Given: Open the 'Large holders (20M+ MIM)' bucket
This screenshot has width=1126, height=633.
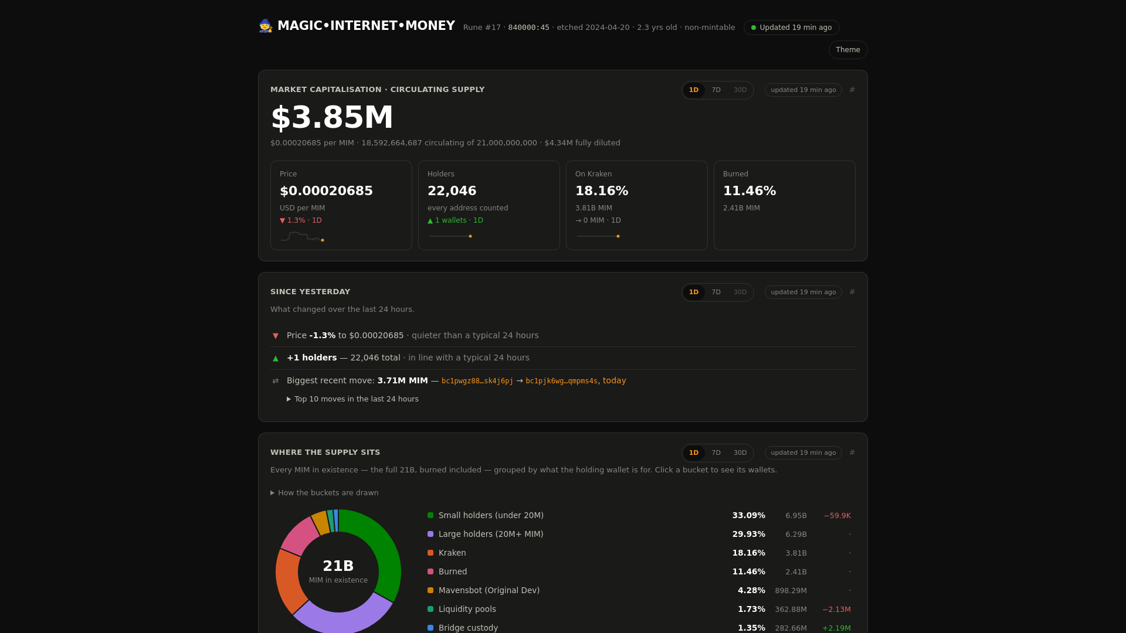Looking at the screenshot, I should 639,535.
